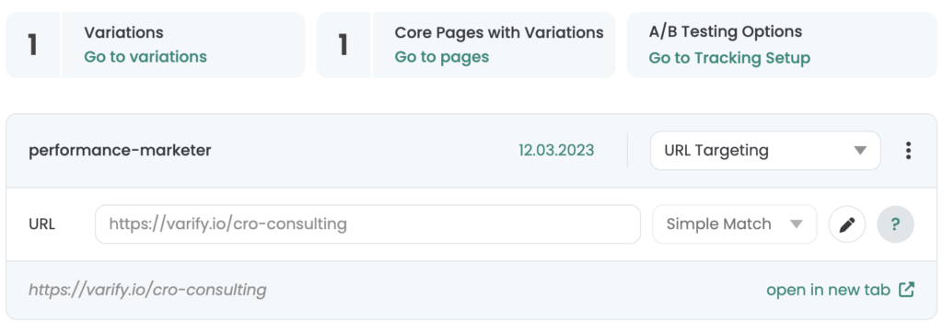Screen dimensions: 943x332
Task: Click the 12.03.2023 date label
Action: click(x=556, y=150)
